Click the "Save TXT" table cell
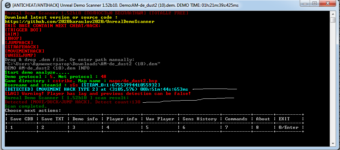 point(52,119)
